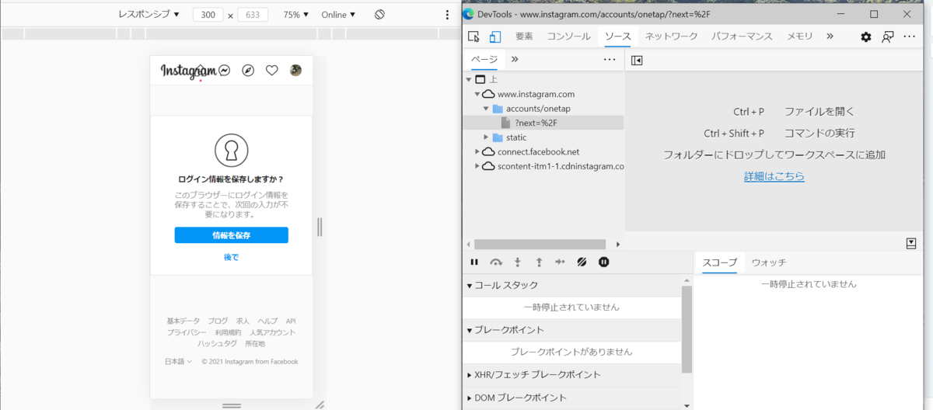Switch to ネットワーク tab
This screenshot has height=410, width=933.
671,36
